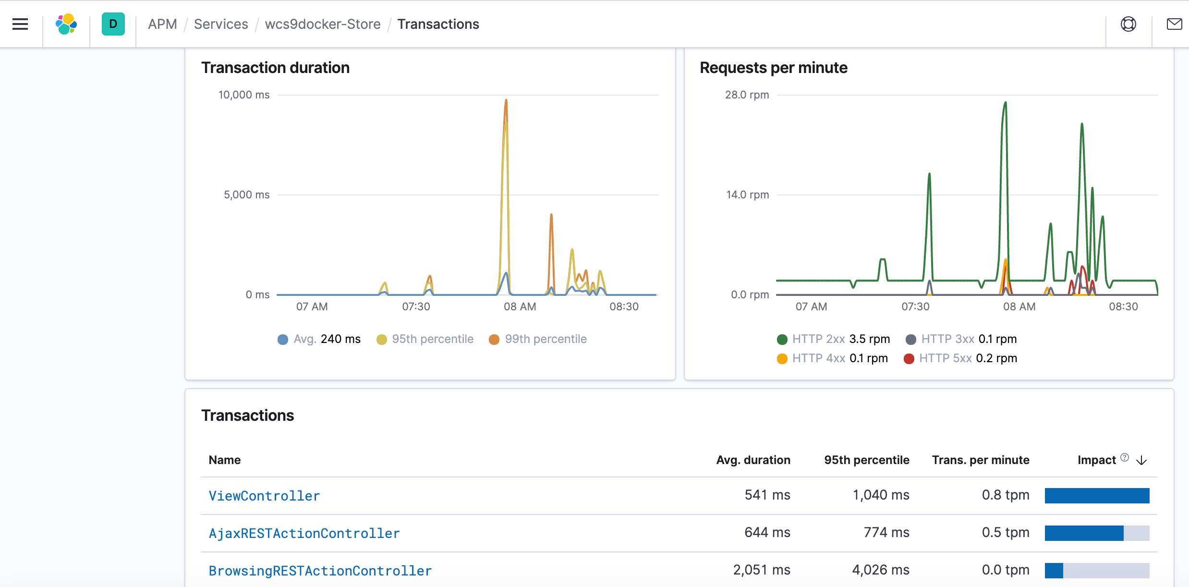Click the BrowsingRESTActionController impact bar
The width and height of the screenshot is (1189, 587).
tap(1097, 571)
